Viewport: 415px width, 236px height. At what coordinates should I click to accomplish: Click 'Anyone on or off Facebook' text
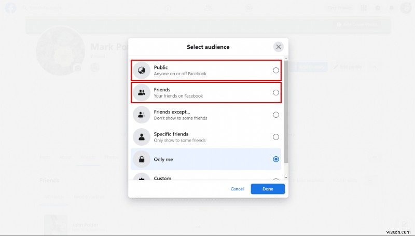click(180, 74)
